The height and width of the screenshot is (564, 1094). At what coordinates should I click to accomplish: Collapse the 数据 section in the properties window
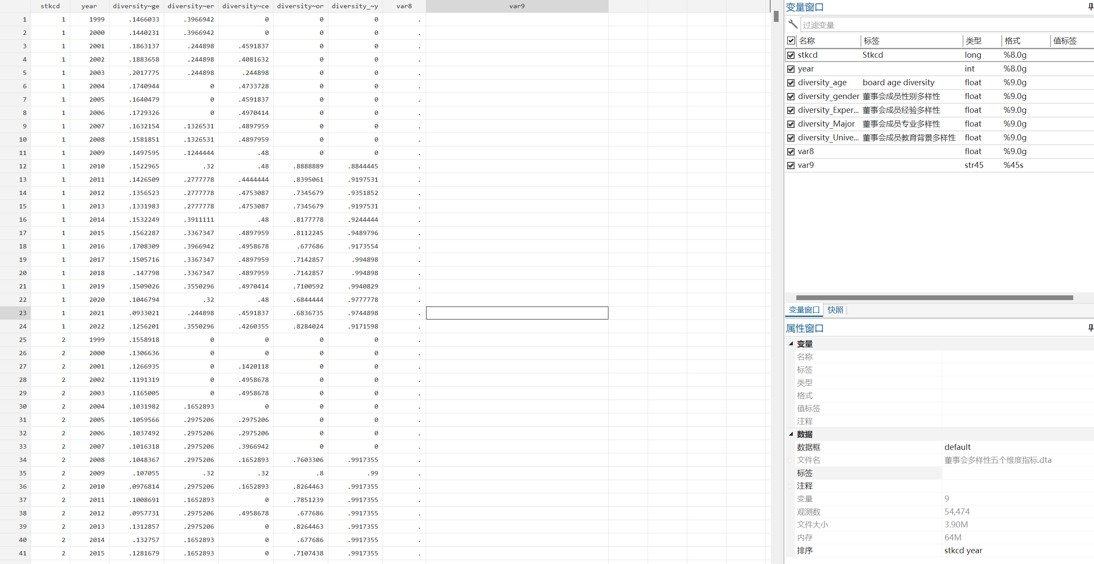[791, 434]
